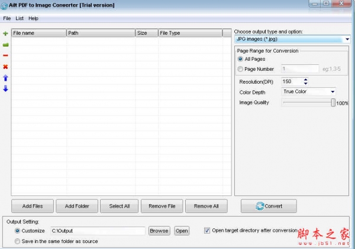
Task: Click the Convert button
Action: point(269,206)
